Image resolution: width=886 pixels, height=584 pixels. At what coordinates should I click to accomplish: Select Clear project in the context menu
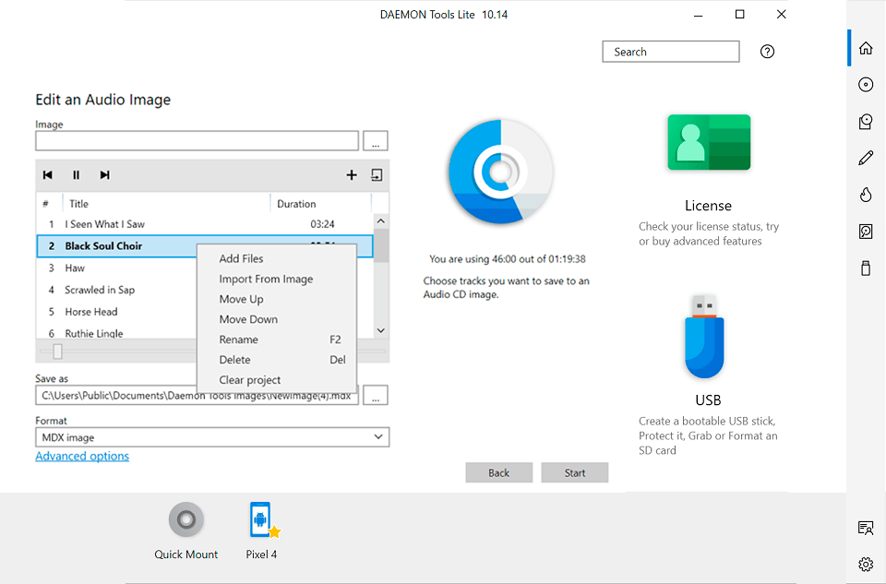[x=248, y=379]
